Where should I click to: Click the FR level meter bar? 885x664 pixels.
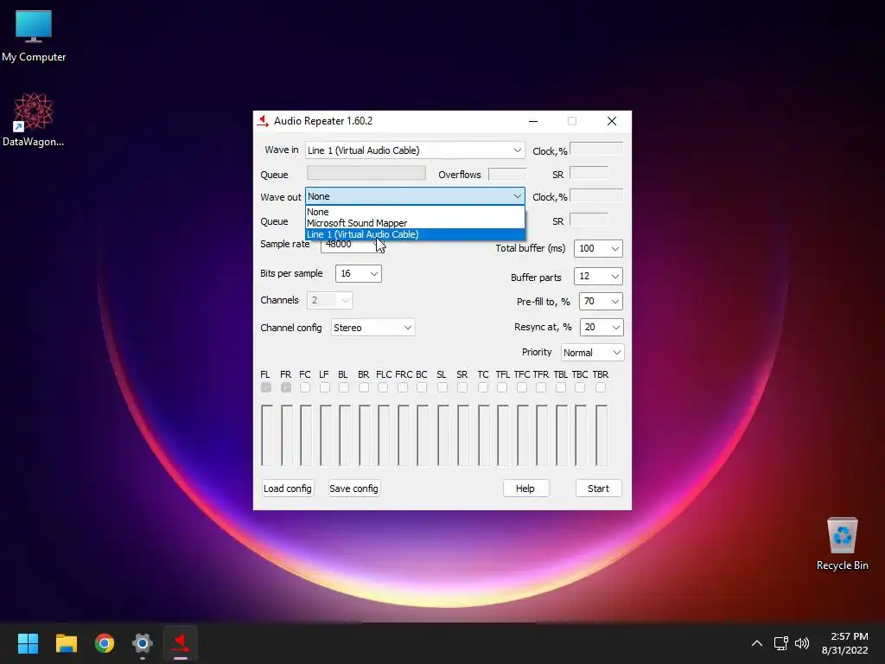(286, 436)
